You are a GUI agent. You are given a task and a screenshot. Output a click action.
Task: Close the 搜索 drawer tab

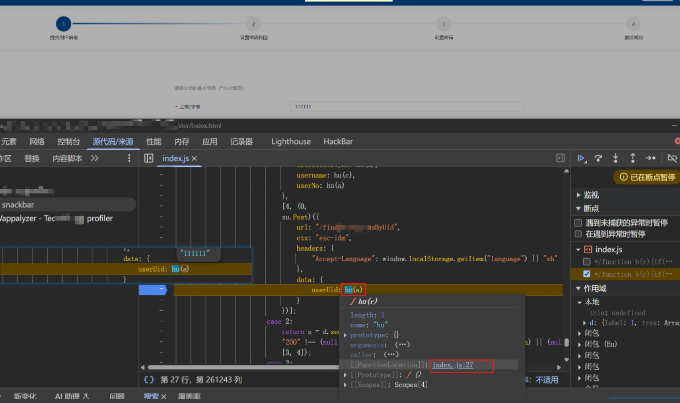163,396
